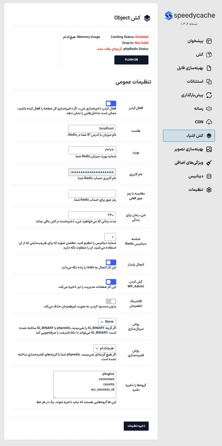The width and height of the screenshot is (222, 446).
Task: Open the Cache (کش) pages icon
Action: (209, 55)
